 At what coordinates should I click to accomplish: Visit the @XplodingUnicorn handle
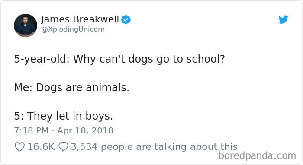coord(73,29)
